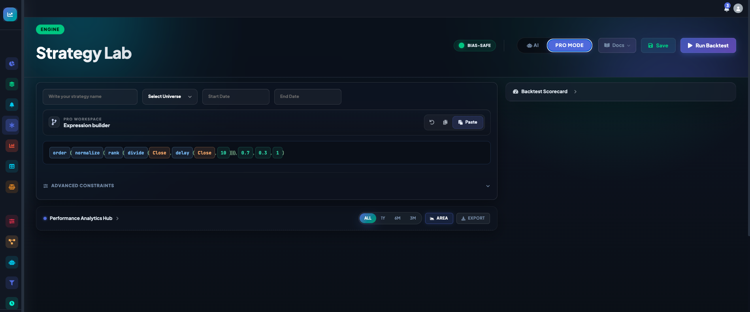Click the branch icon in Pro Workspace
750x312 pixels.
pyautogui.click(x=54, y=122)
